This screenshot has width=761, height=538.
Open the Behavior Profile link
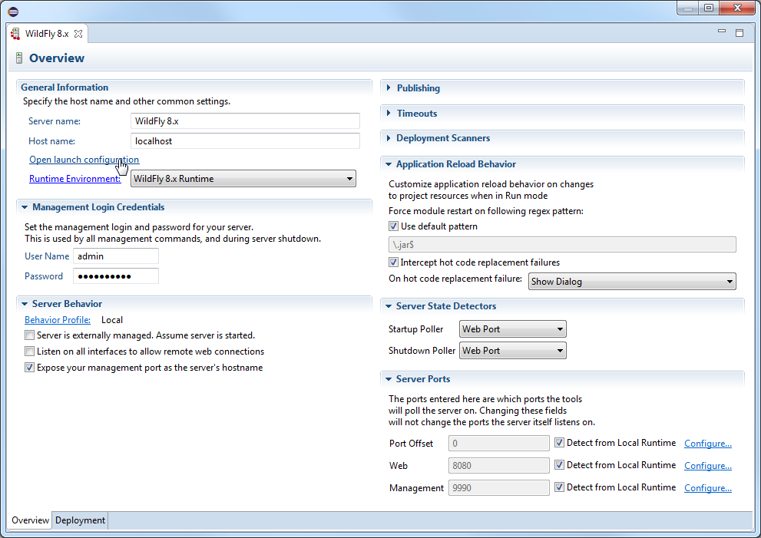click(58, 320)
